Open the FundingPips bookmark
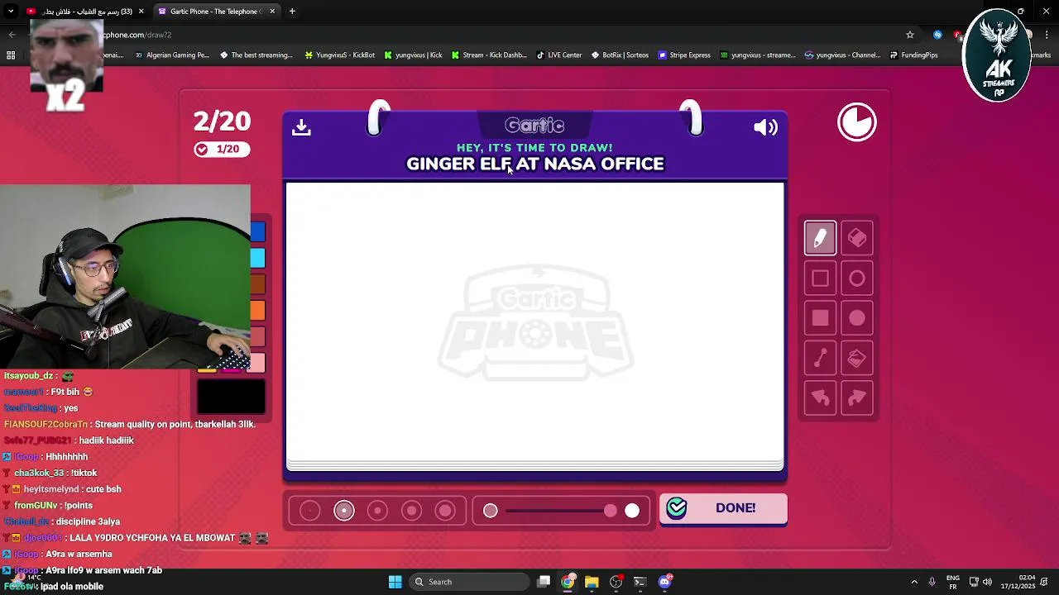 point(913,55)
